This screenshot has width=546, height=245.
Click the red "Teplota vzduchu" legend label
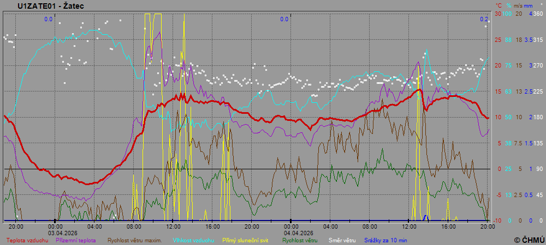(27, 240)
